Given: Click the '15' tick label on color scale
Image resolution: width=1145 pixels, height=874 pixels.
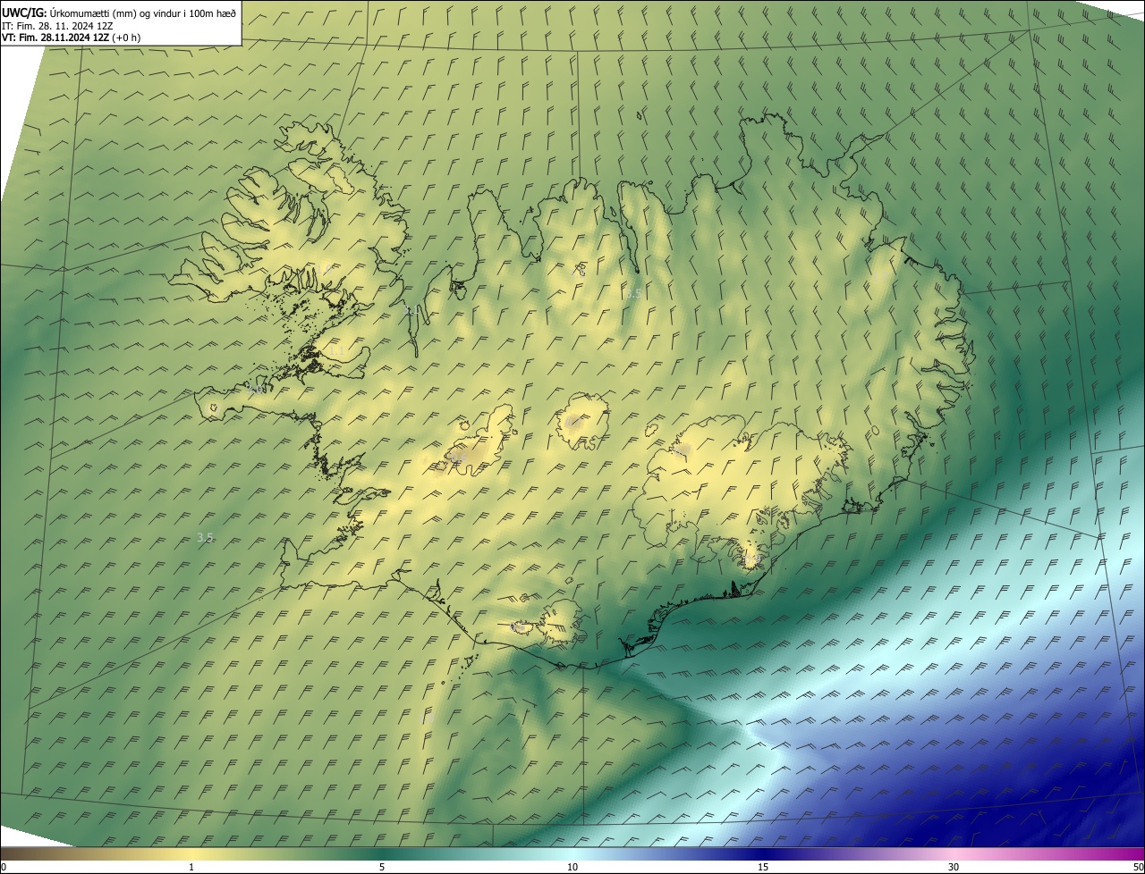Looking at the screenshot, I should click(763, 867).
